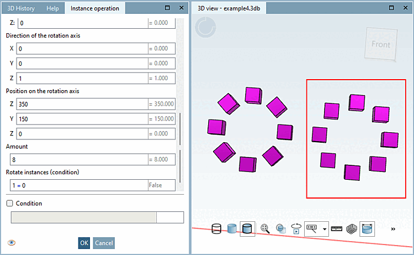Click 'Rotate instances (condition)' label
Screen dimensions: 414x255
(x=43, y=172)
